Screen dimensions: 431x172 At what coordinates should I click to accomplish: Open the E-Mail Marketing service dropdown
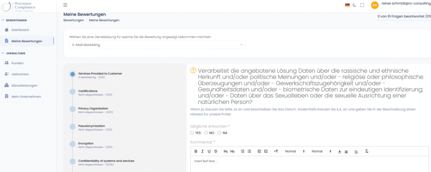pyautogui.click(x=157, y=45)
